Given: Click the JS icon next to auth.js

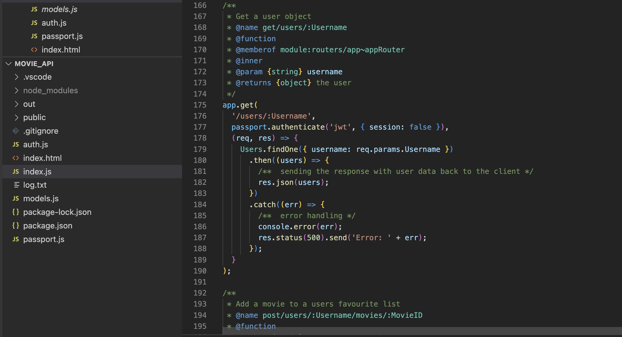Looking at the screenshot, I should pyautogui.click(x=34, y=23).
